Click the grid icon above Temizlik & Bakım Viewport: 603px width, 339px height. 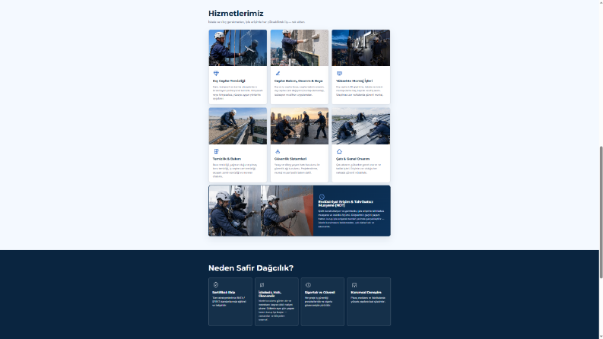[216, 151]
